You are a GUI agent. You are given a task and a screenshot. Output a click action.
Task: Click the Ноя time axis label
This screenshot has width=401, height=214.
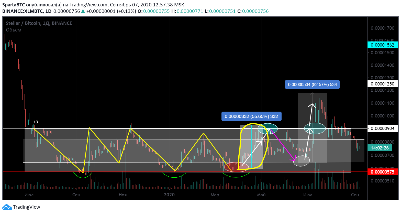click(x=123, y=195)
